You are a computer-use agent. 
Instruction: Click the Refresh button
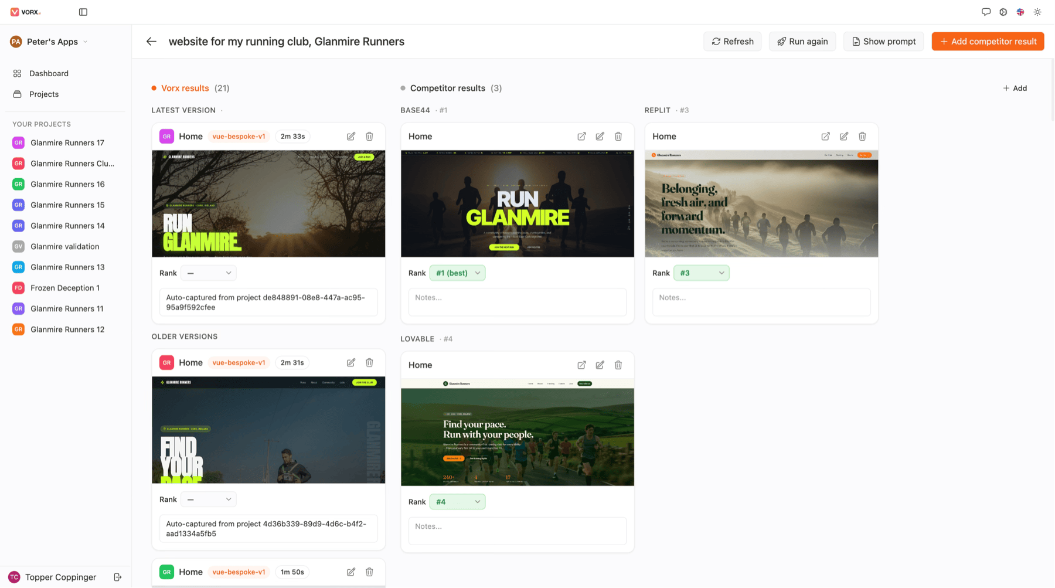(733, 42)
